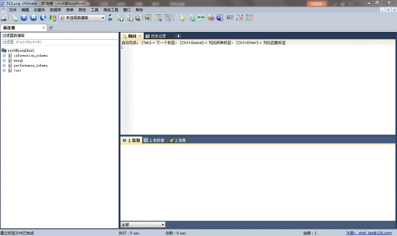Expand the test database node
Viewport: 397px width, 236px height.
click(x=4, y=71)
